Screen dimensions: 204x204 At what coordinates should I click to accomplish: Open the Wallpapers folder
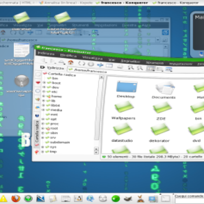coord(123,111)
